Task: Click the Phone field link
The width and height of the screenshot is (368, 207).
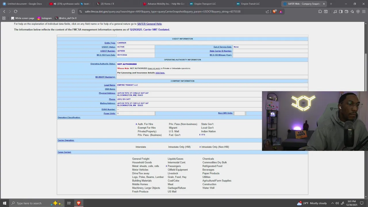Action: [x=112, y=99]
